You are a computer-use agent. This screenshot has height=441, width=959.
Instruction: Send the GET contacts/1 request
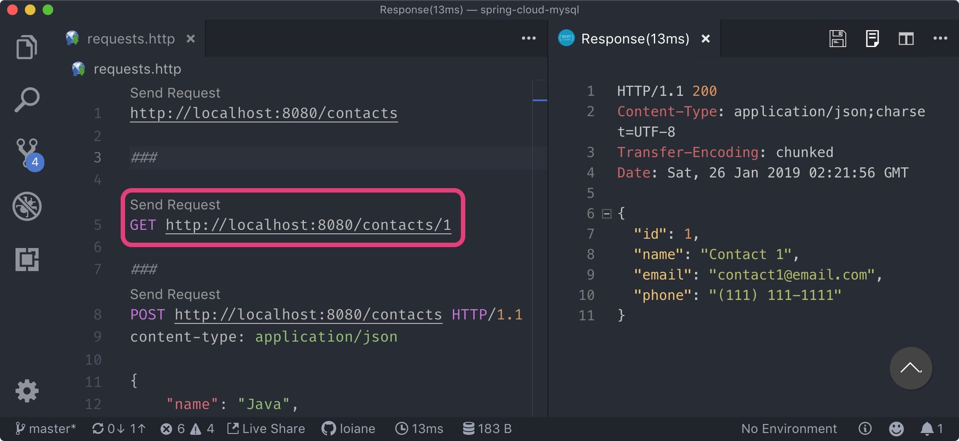click(175, 204)
